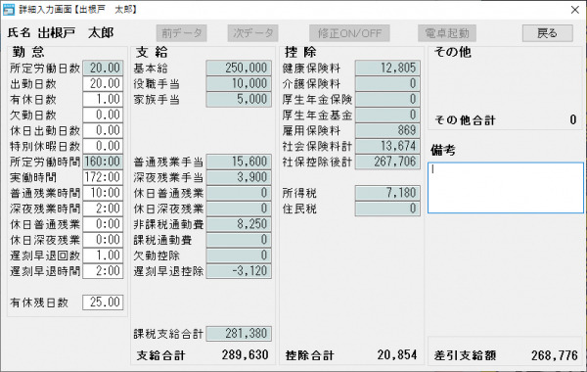Click the 修正ON/OFF button

coord(349,33)
